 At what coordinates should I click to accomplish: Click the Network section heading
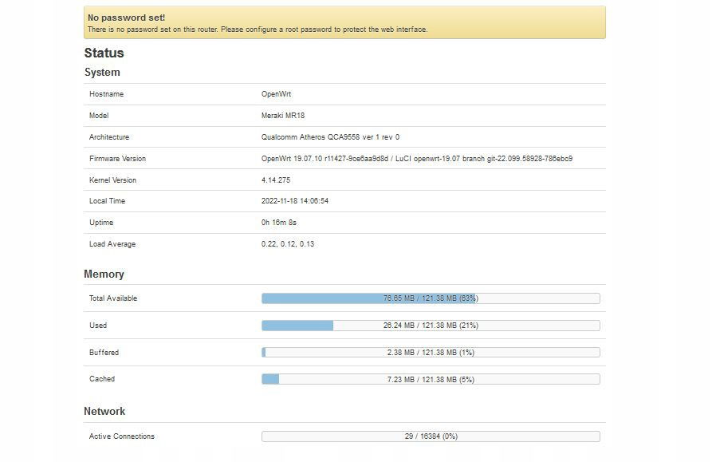[104, 411]
